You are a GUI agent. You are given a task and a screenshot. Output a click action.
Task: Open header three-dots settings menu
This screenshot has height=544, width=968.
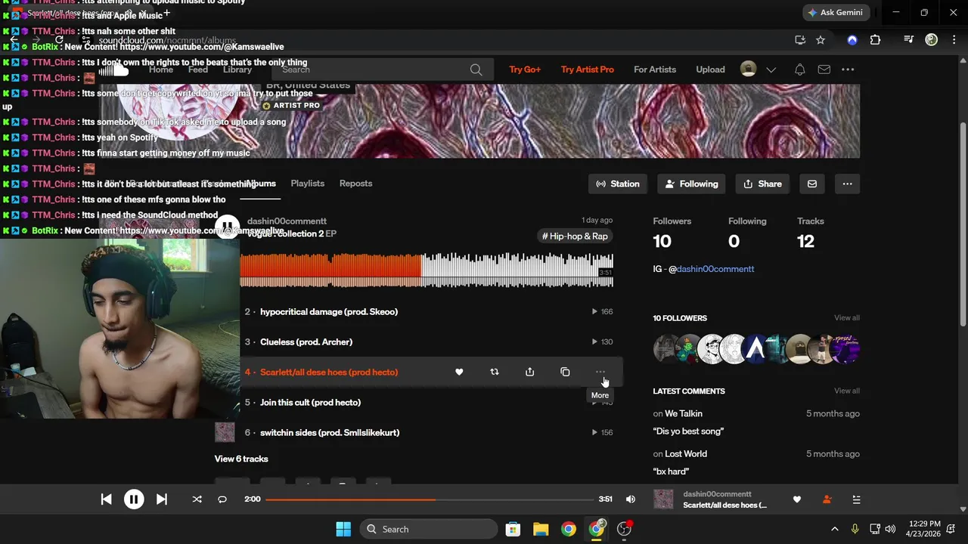click(x=848, y=70)
